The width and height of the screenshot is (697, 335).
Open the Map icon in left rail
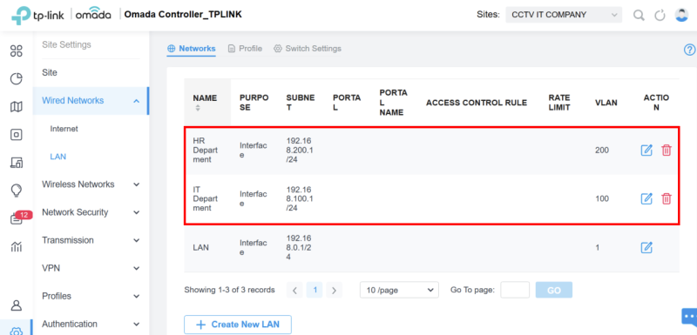pos(17,107)
